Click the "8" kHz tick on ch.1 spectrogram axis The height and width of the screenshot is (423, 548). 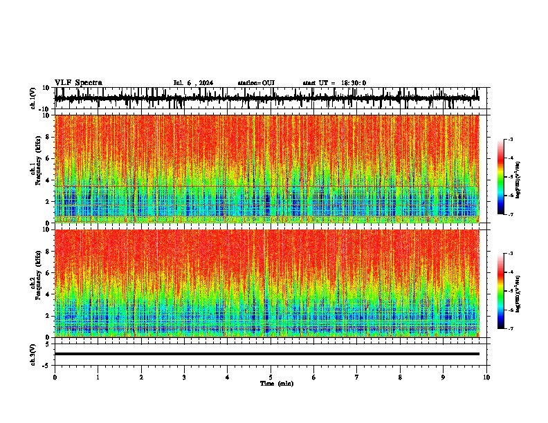click(x=48, y=137)
